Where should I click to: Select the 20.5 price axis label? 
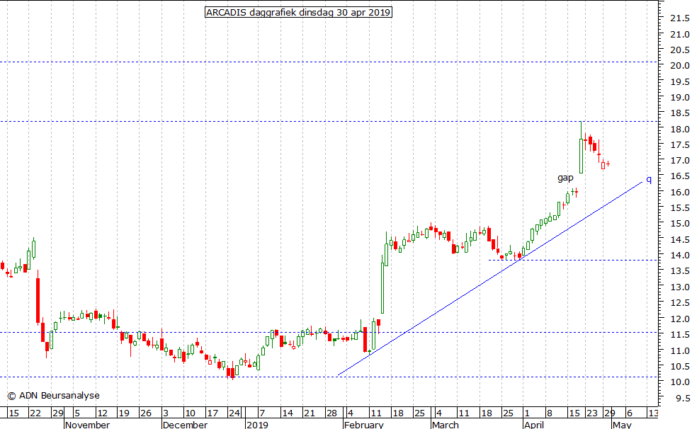click(x=680, y=50)
